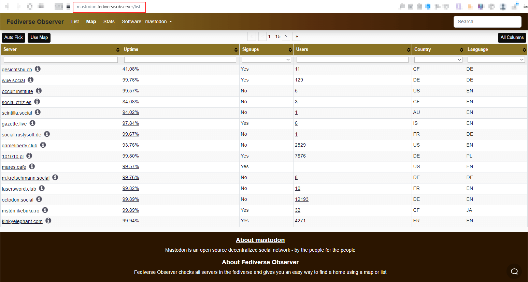Click the Use Map button

[39, 38]
